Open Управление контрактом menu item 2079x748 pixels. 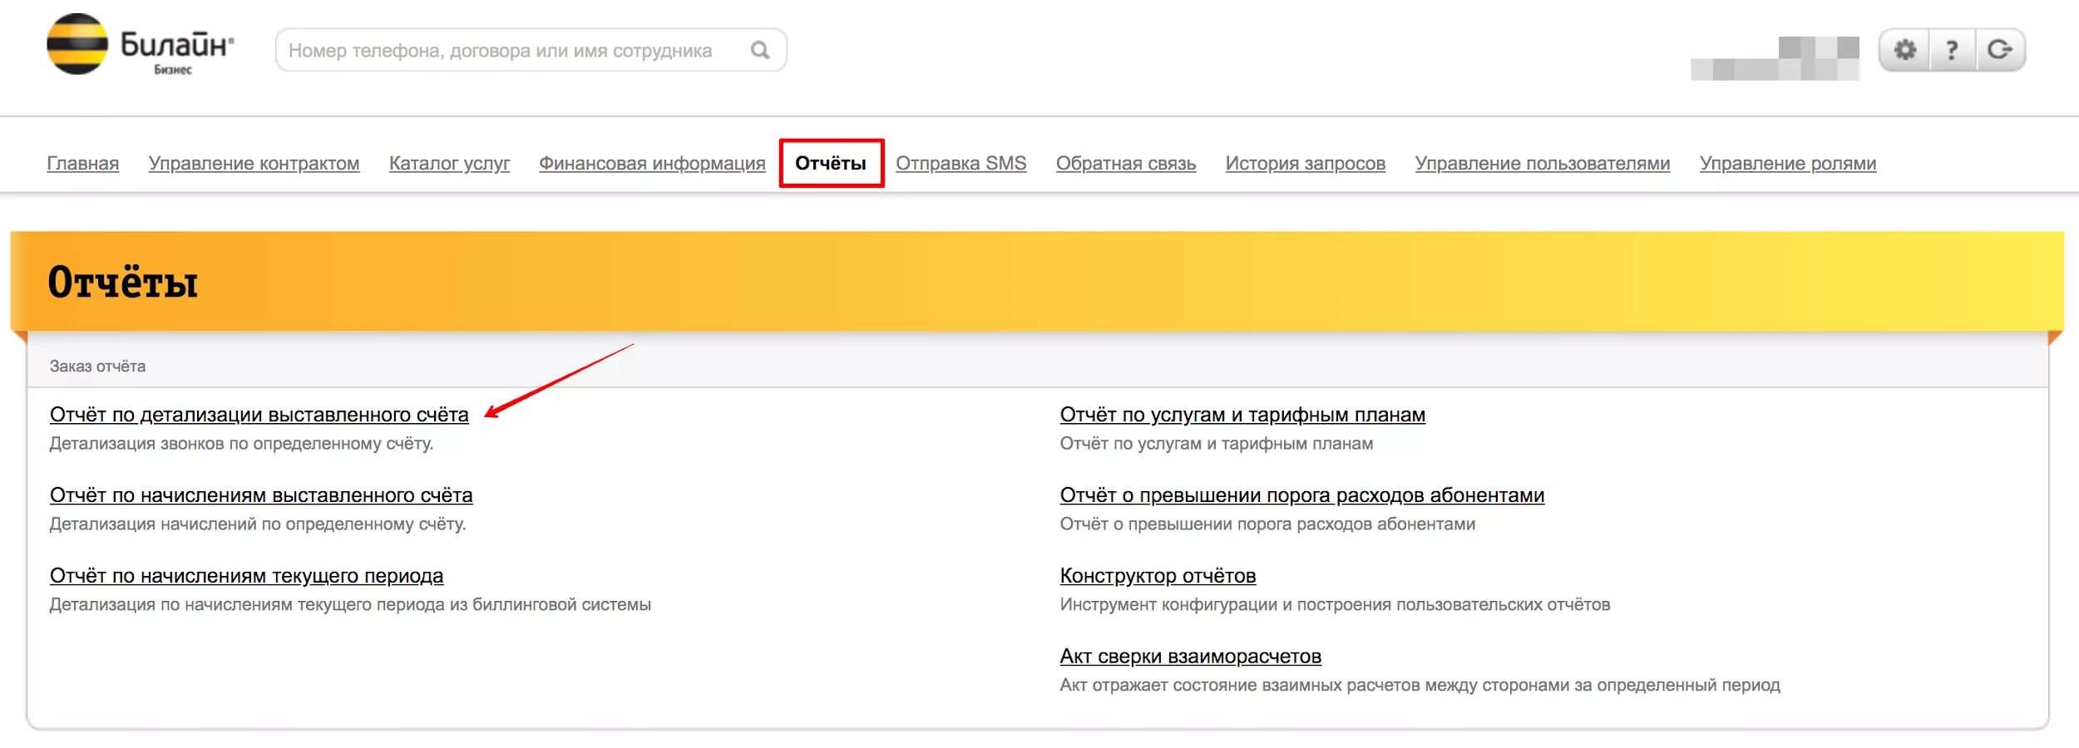pos(254,164)
